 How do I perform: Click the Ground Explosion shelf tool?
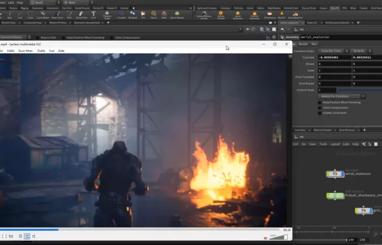click(255, 15)
